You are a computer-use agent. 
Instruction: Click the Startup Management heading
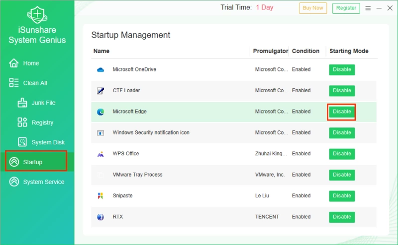tap(130, 35)
